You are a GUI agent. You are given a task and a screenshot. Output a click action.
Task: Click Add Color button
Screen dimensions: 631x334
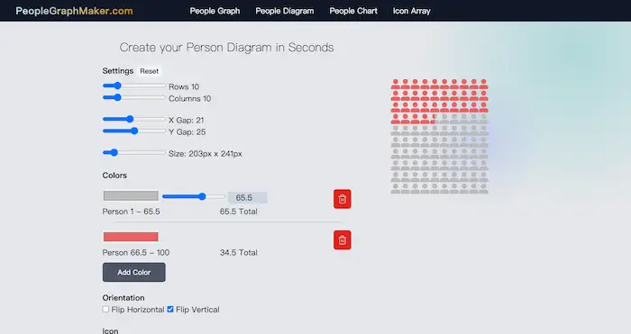point(134,272)
